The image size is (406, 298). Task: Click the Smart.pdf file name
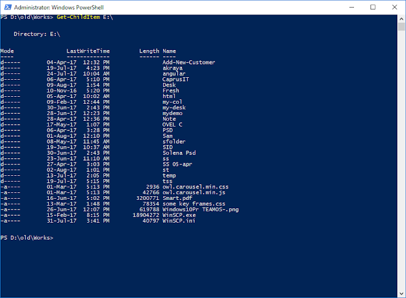click(x=176, y=198)
